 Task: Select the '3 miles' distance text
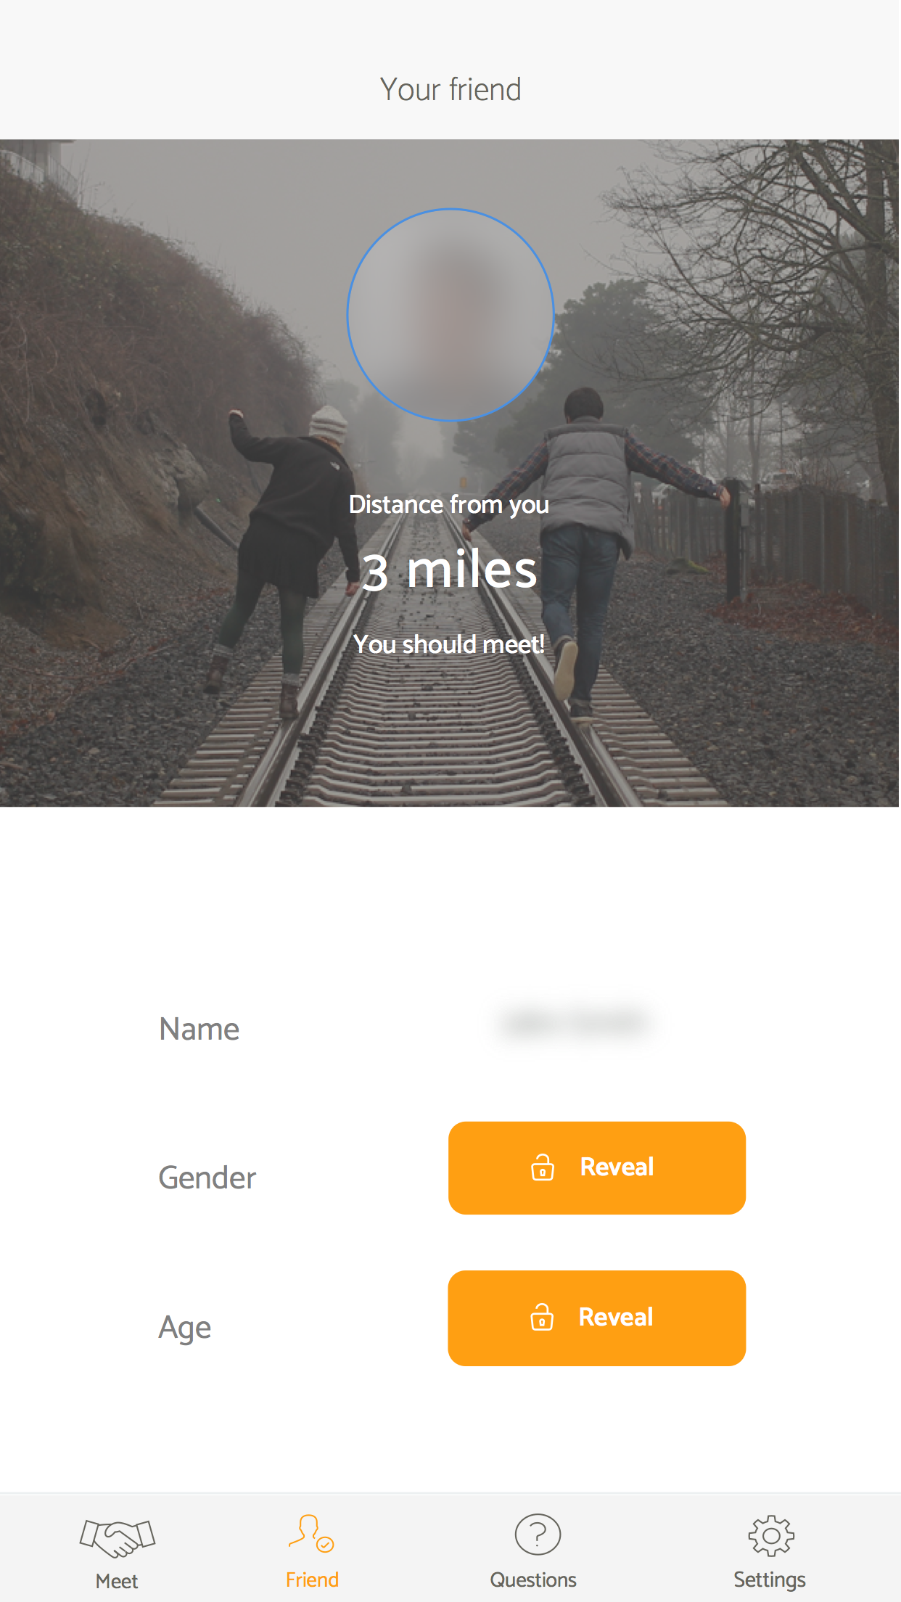(x=450, y=570)
